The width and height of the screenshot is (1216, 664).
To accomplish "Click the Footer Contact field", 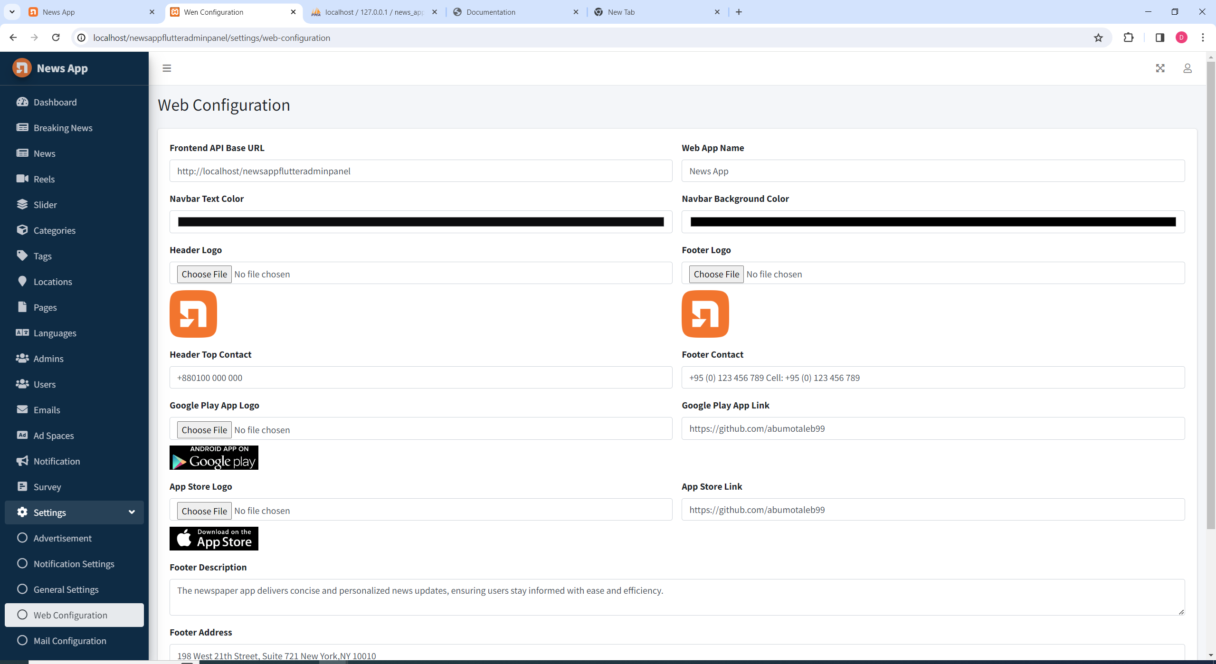I will (933, 378).
